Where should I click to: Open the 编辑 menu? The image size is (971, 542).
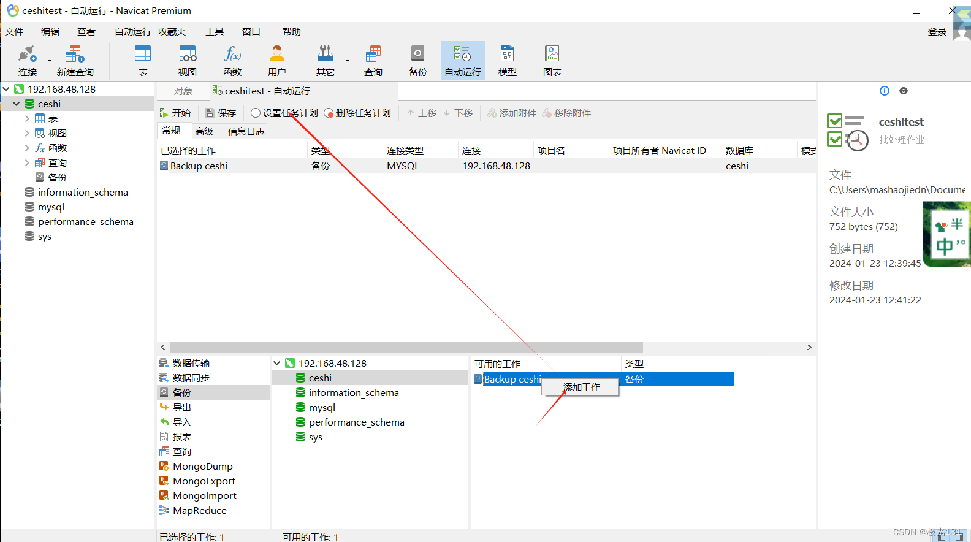point(50,31)
